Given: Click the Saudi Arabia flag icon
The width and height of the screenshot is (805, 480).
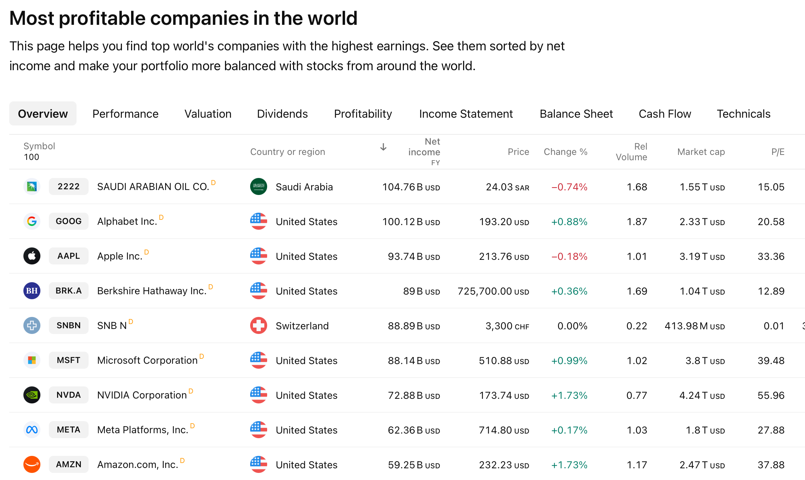Looking at the screenshot, I should point(259,186).
